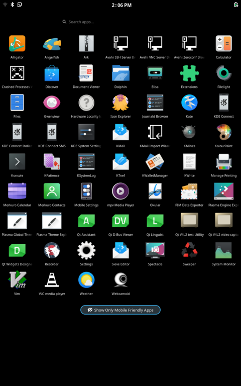Image resolution: width=241 pixels, height=386 pixels.
Task: Open KMail Import Wizard
Action: pyautogui.click(x=155, y=132)
